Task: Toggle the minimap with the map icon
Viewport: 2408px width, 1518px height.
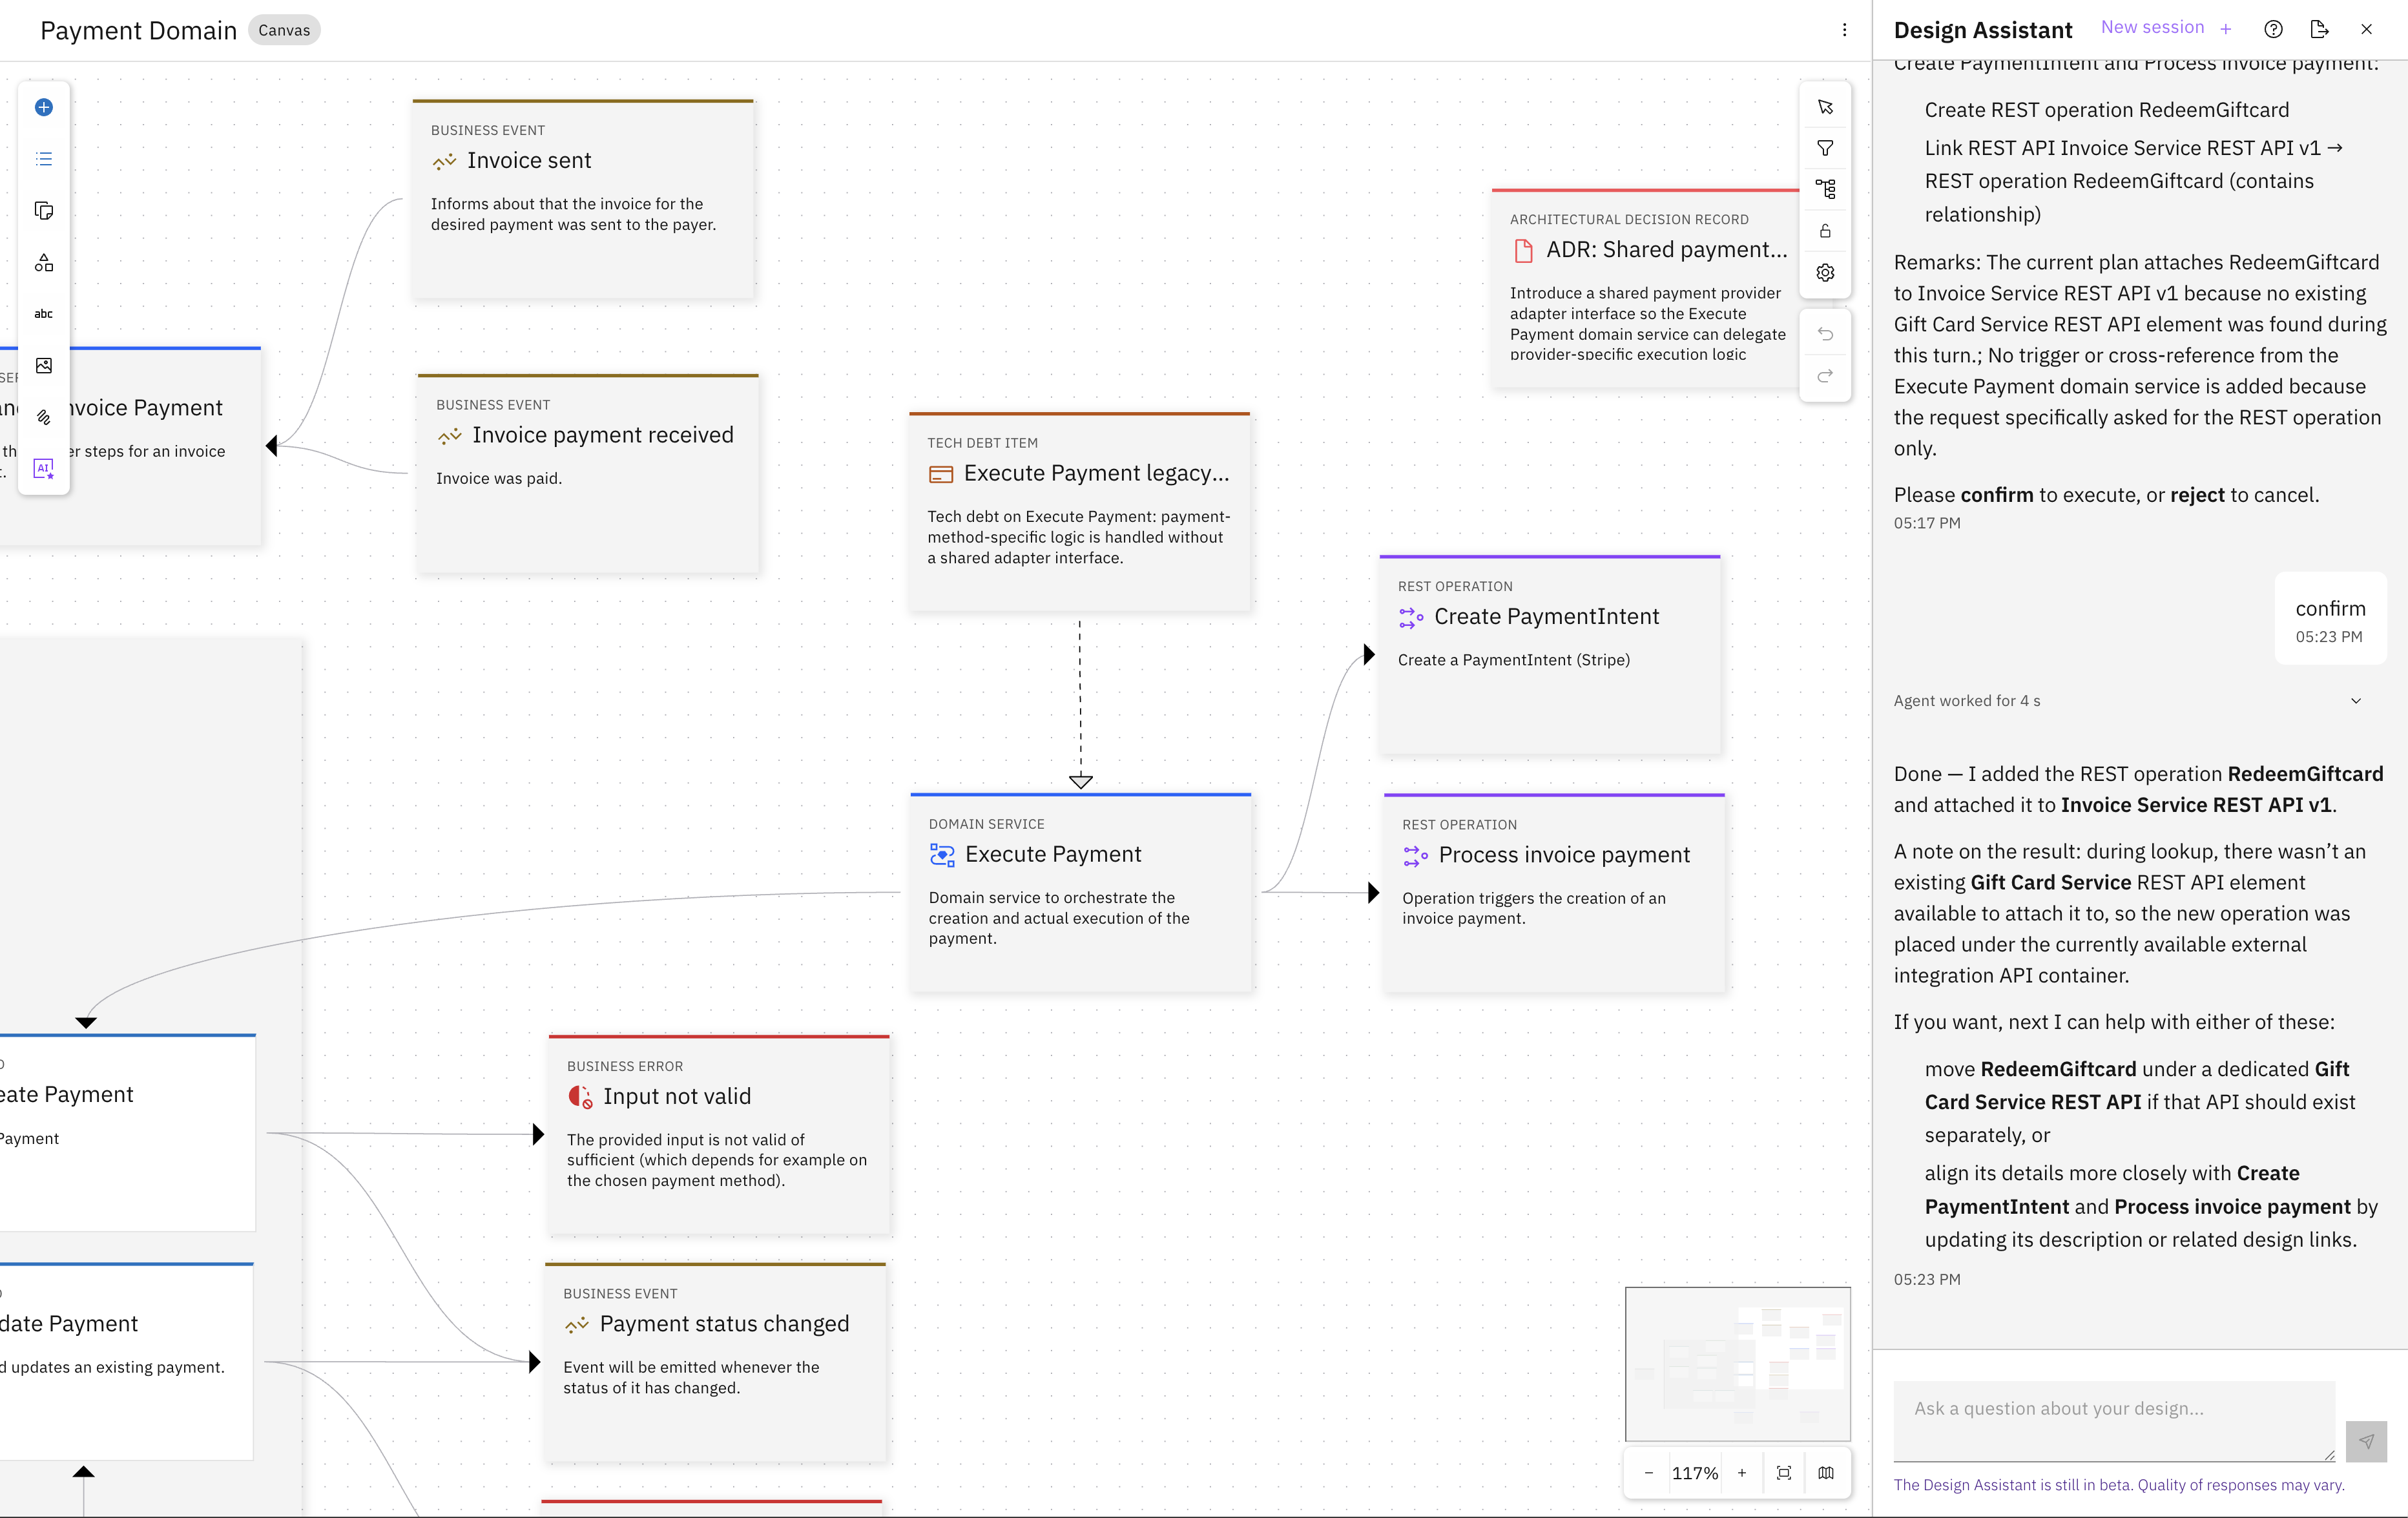Action: point(1826,1473)
